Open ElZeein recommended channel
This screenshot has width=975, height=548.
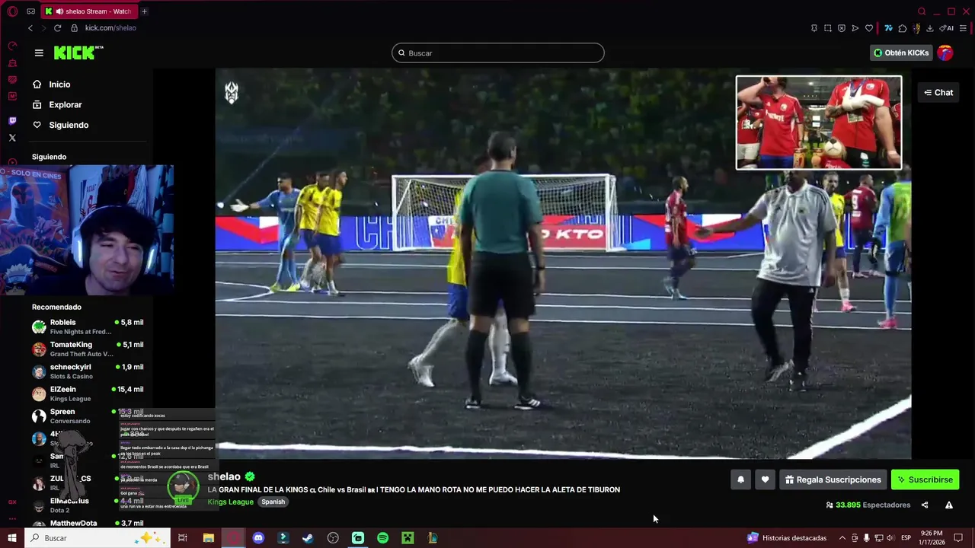point(88,393)
